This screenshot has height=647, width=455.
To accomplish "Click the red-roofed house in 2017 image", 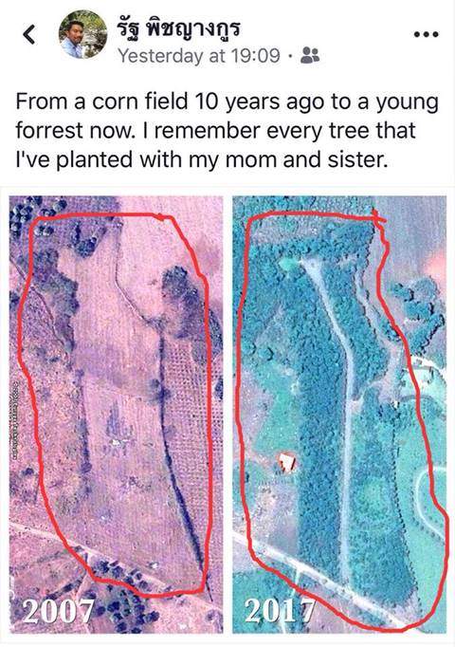I will click(x=286, y=461).
